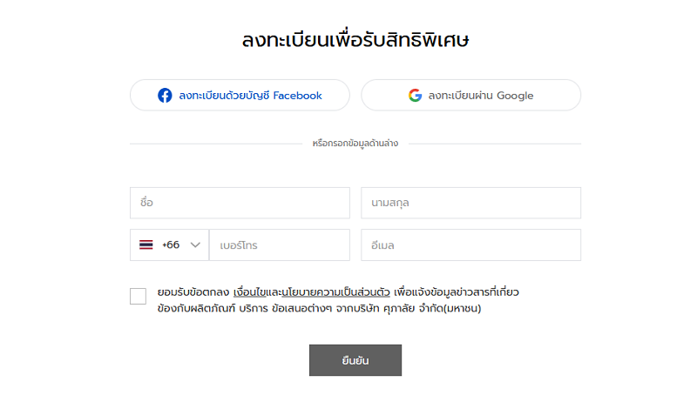Click the ยอมรับข้อตกลง consent label text

[x=193, y=292]
